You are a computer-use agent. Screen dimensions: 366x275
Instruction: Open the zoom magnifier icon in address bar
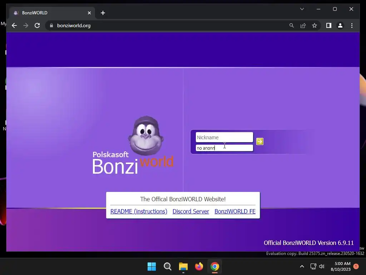tap(292, 25)
